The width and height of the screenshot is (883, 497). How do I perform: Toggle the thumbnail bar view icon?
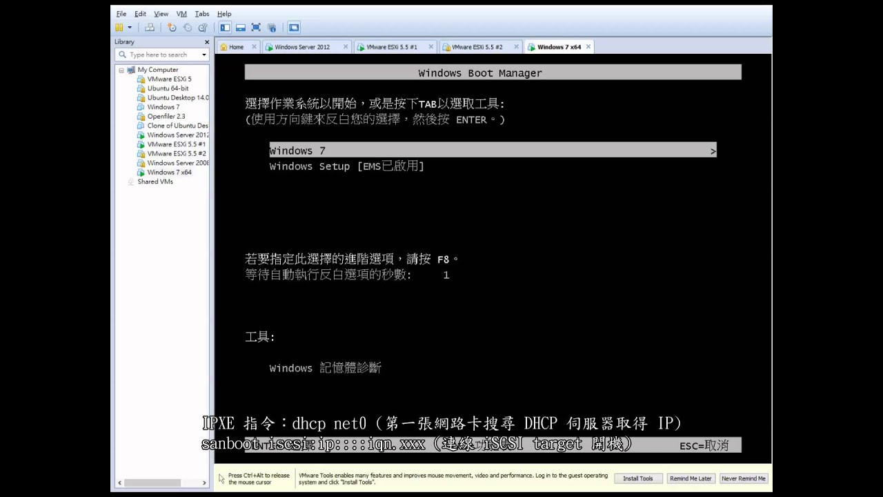pyautogui.click(x=241, y=28)
